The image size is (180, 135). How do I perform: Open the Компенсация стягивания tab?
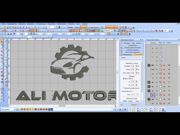coord(132,48)
